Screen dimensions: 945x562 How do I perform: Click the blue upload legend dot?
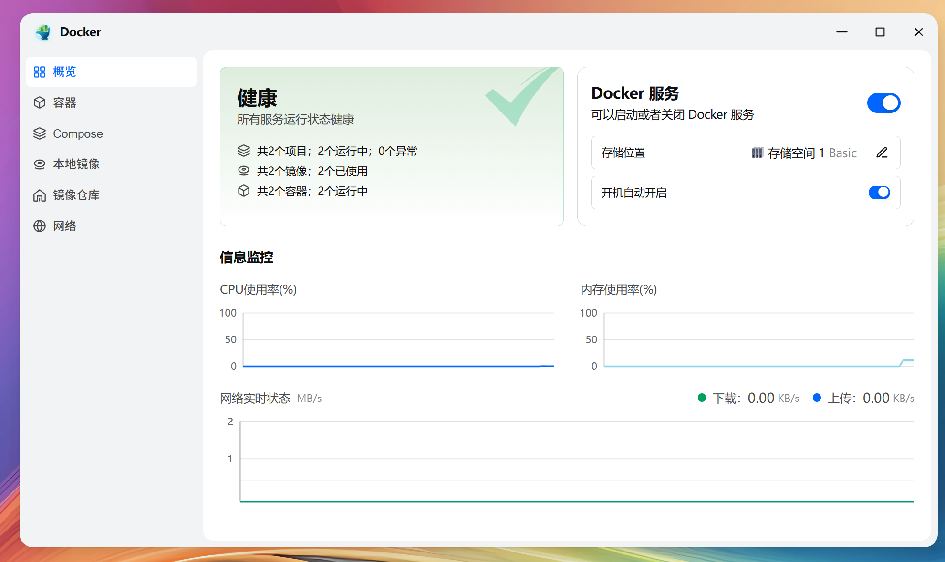click(817, 398)
